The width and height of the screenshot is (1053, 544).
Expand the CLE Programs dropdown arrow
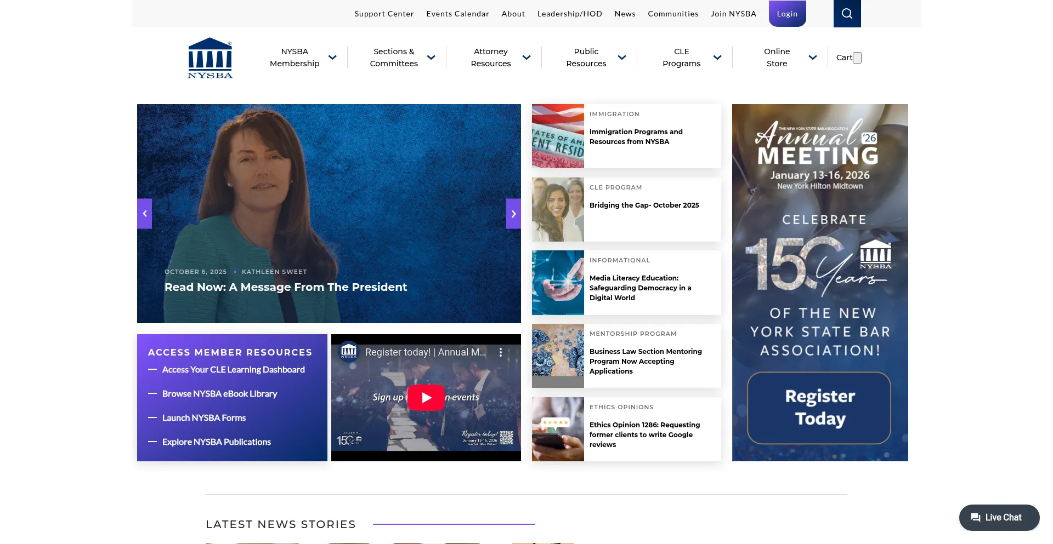tap(717, 58)
